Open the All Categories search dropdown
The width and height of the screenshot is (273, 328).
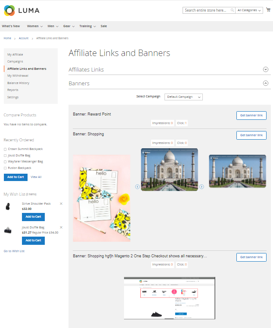point(249,10)
